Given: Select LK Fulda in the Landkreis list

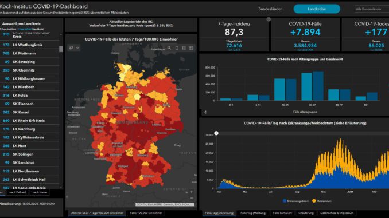Looking at the screenshot, I should point(30,95).
